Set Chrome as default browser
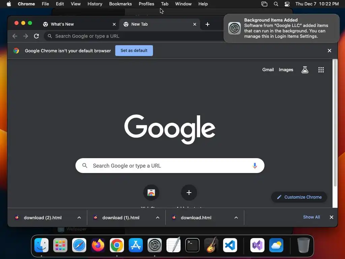Screen dimensions: 345x259 pyautogui.click(x=134, y=51)
